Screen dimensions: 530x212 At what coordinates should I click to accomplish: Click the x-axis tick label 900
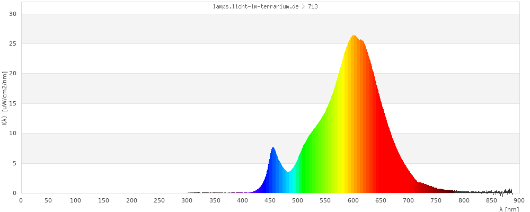pyautogui.click(x=519, y=200)
